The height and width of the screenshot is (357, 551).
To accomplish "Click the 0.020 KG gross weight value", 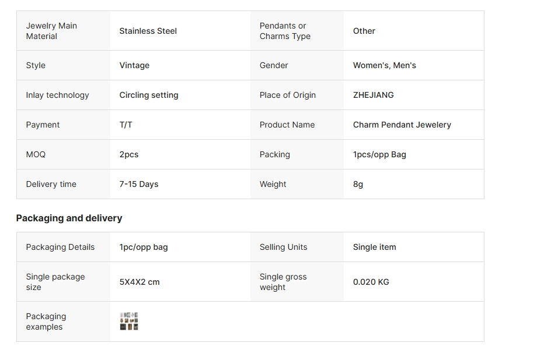I will coord(371,282).
